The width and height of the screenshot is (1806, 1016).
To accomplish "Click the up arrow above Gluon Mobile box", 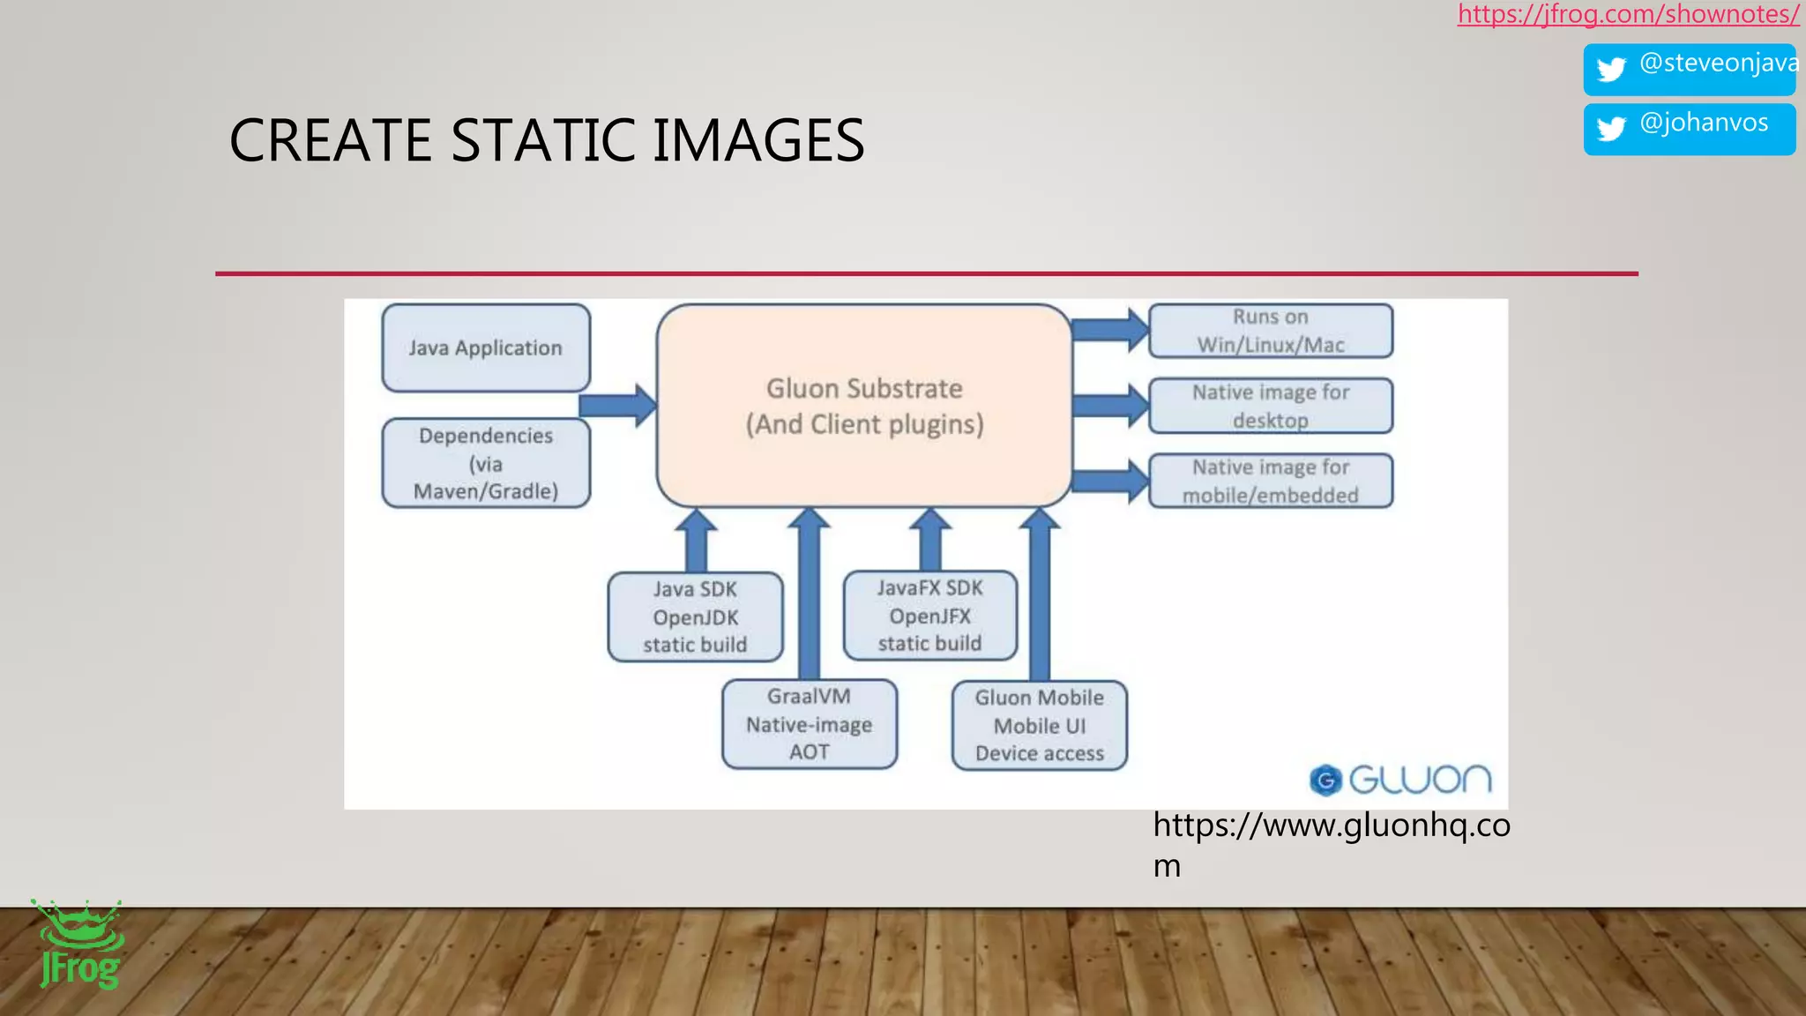I will tap(1040, 594).
